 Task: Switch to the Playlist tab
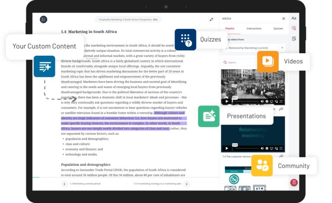(230, 29)
